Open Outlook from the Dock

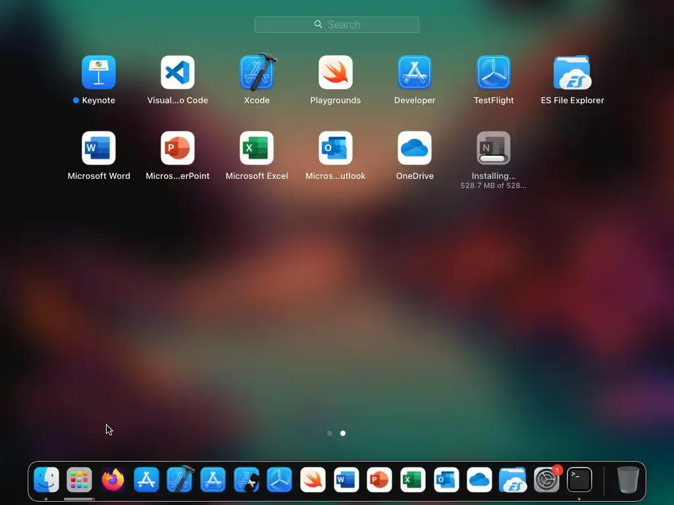pyautogui.click(x=446, y=479)
